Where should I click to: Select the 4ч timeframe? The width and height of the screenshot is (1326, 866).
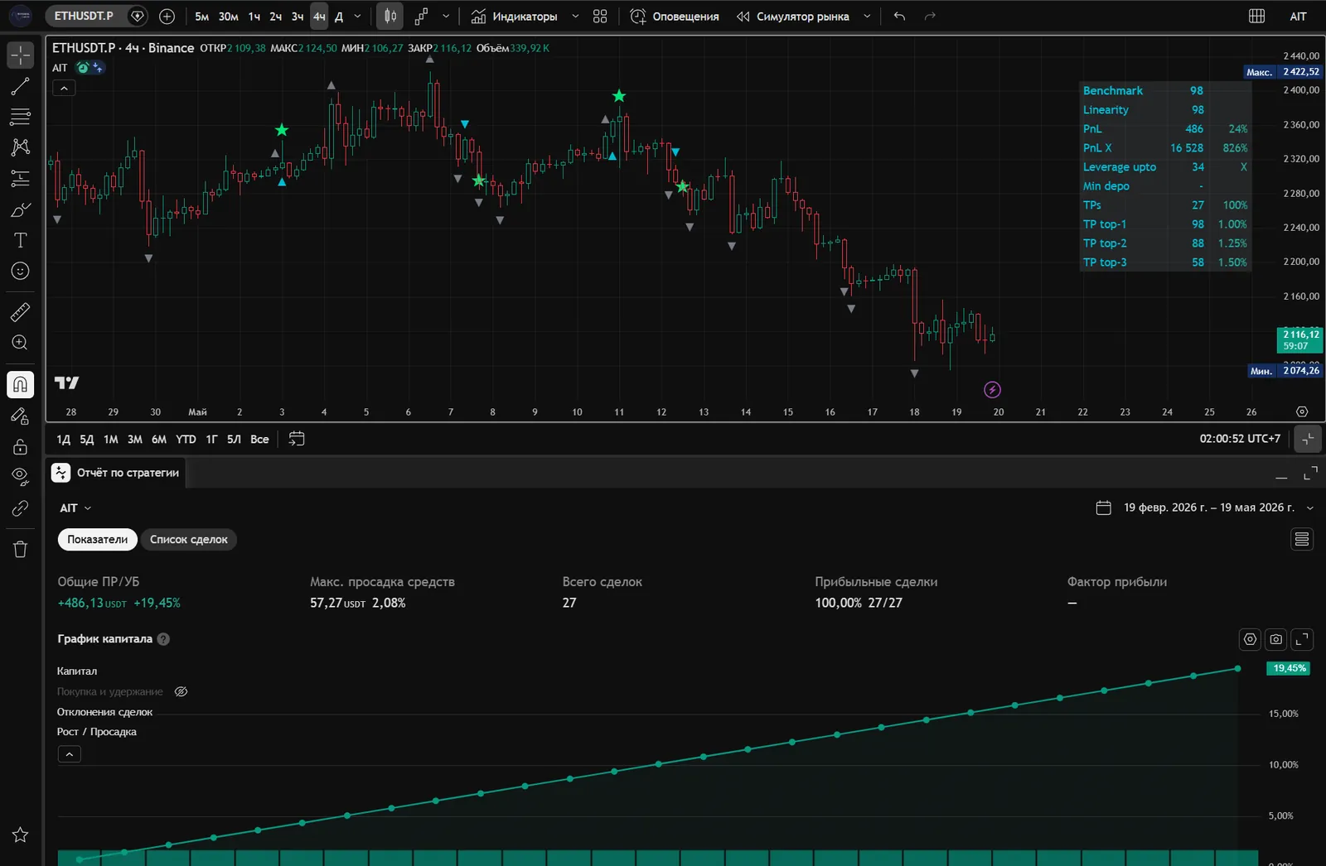[x=319, y=17]
